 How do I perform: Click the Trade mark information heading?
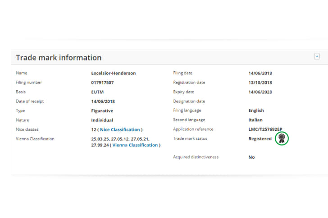[x=59, y=58]
